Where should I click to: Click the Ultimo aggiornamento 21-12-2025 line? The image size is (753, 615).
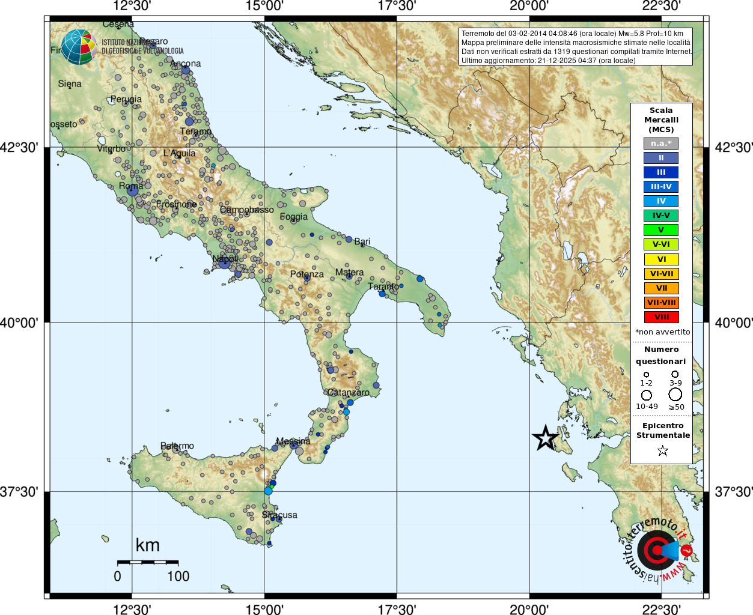548,61
